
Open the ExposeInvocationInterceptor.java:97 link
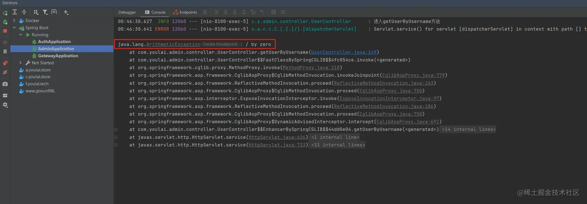(389, 99)
